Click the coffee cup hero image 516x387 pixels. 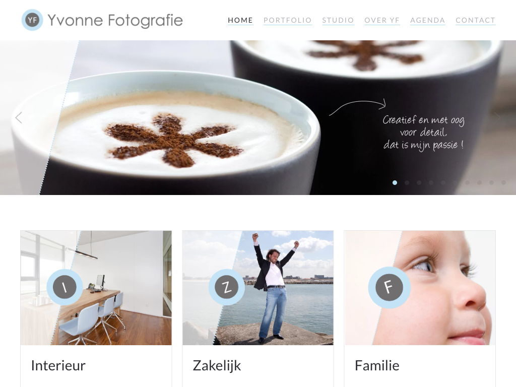pos(258,117)
